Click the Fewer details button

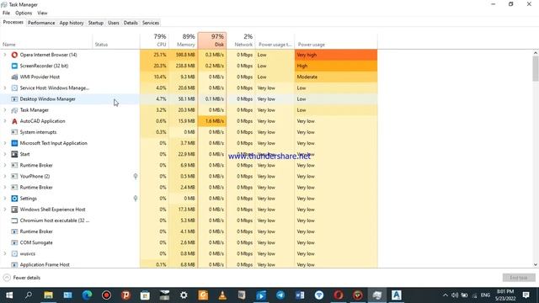point(22,278)
